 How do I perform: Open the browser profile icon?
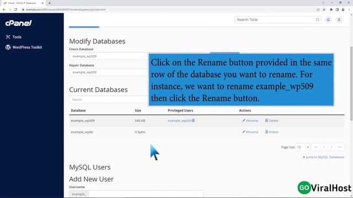point(343,10)
